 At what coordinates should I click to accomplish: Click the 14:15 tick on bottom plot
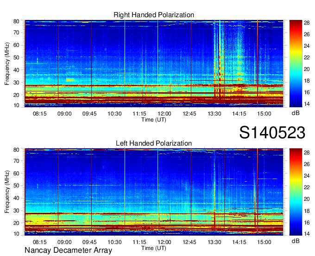239,242
